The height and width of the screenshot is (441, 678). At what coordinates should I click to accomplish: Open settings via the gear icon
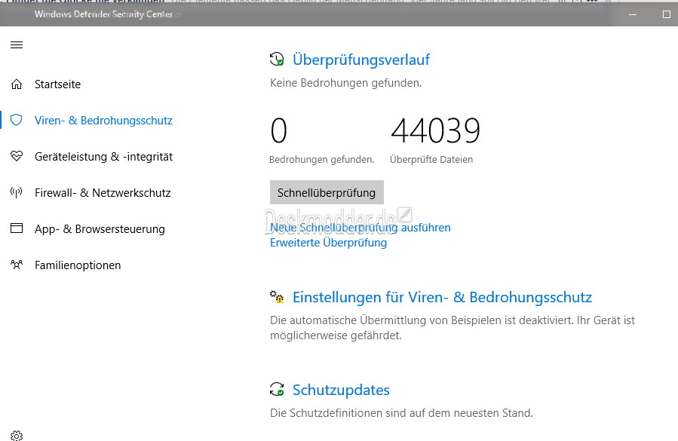tap(17, 436)
